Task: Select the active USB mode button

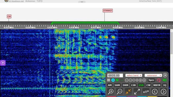Action: tap(141, 85)
